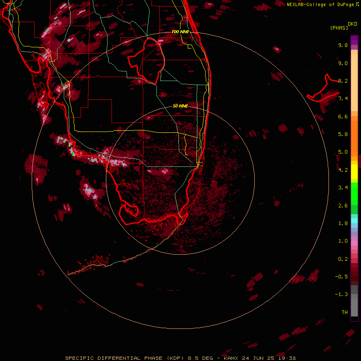
Task: Click the 7.4 legend value
Action: coord(343,99)
